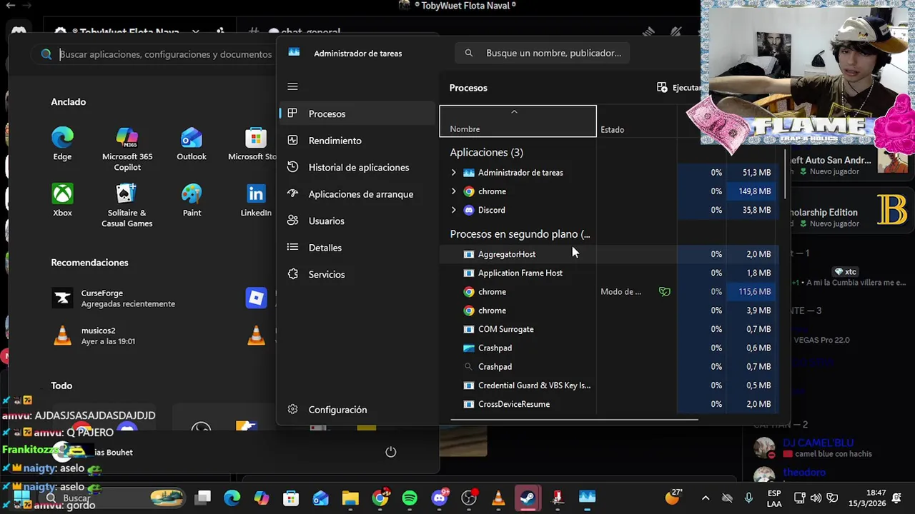
Task: Open the Servicios page
Action: coord(357,274)
